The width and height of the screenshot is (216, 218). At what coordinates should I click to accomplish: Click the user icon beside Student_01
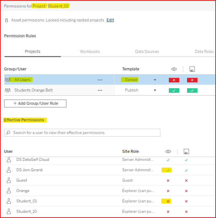click(9, 201)
